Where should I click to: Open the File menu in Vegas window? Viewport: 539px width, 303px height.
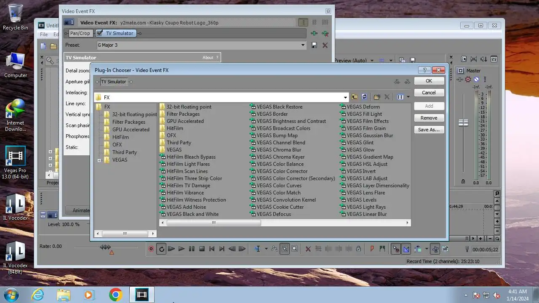[44, 35]
